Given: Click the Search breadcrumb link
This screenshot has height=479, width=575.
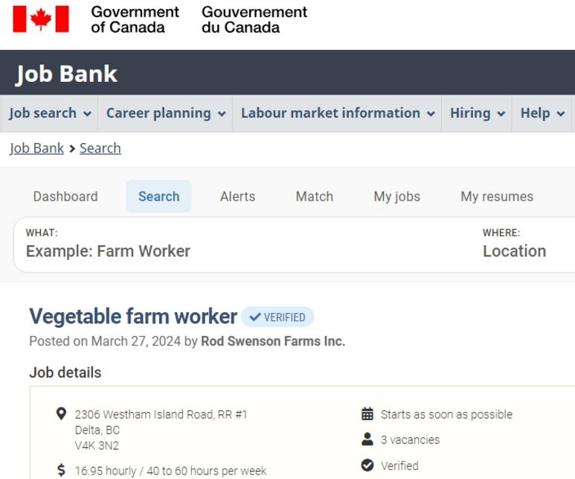Looking at the screenshot, I should tap(100, 148).
